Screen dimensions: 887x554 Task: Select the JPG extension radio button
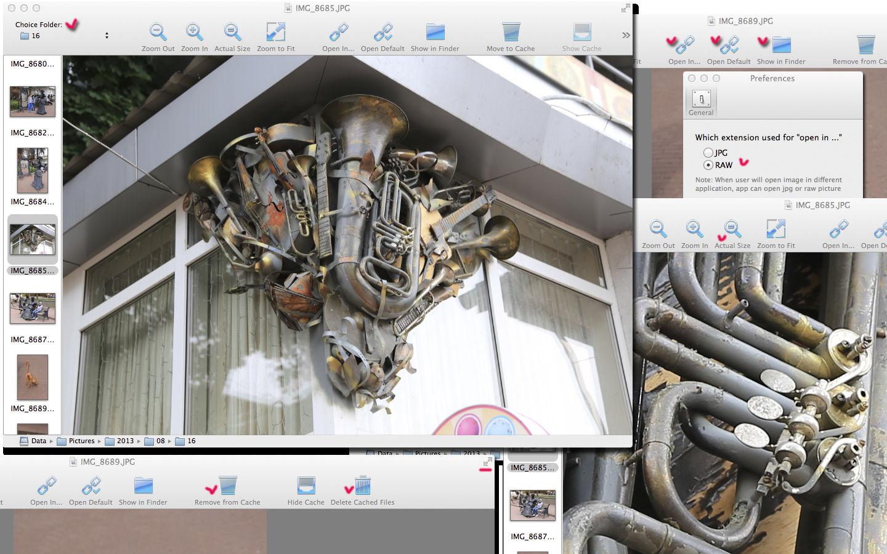pyautogui.click(x=708, y=153)
